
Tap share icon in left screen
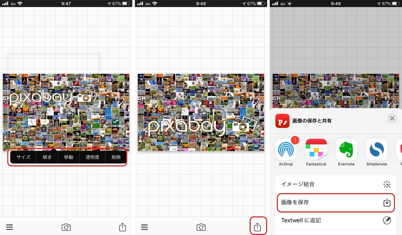click(123, 227)
